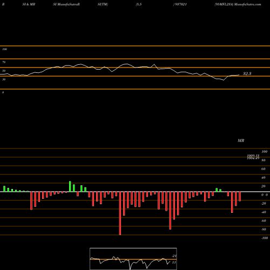Click the MR right-axis label -80
The image size is (270, 270).
264,230
